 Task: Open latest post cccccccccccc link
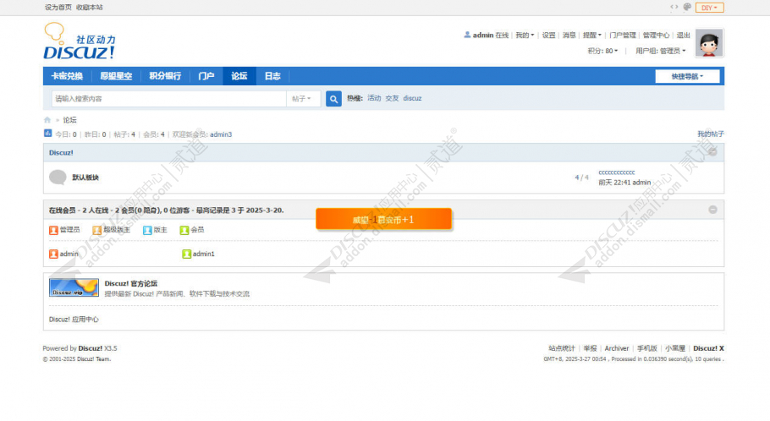[617, 172]
